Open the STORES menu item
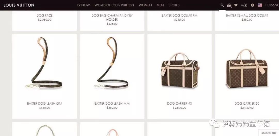 tap(174, 5)
